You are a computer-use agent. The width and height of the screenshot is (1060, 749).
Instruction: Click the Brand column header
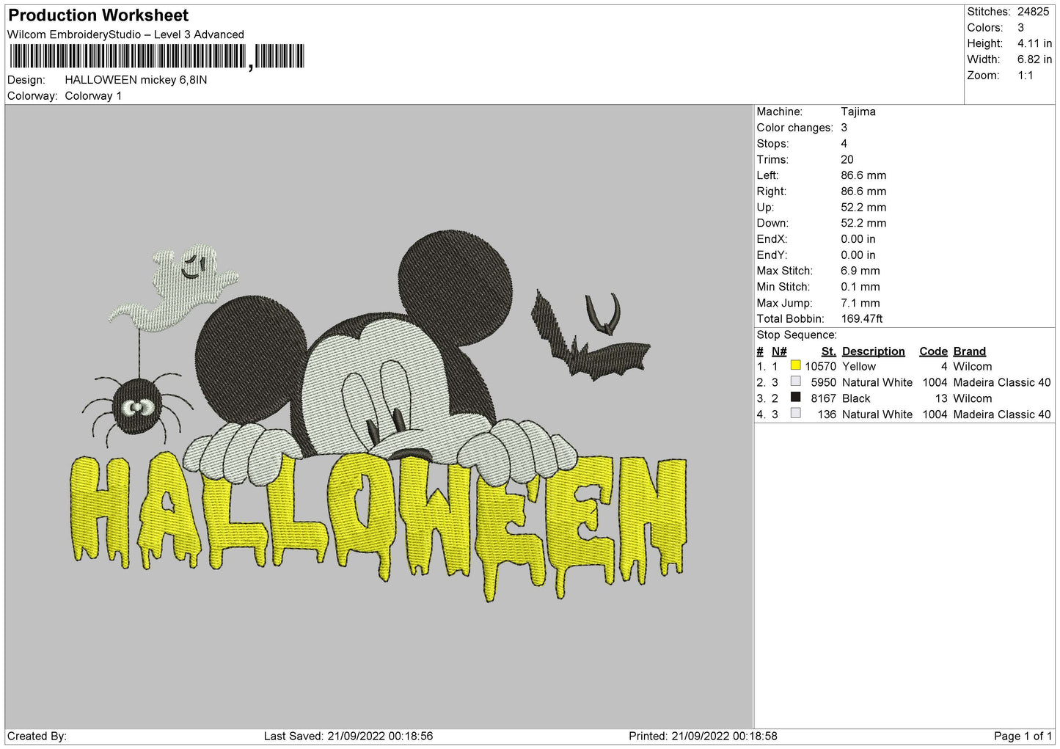point(969,351)
